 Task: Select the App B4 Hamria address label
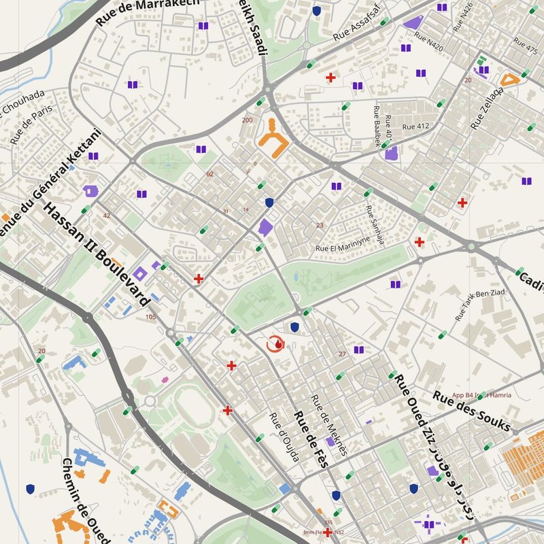click(481, 395)
